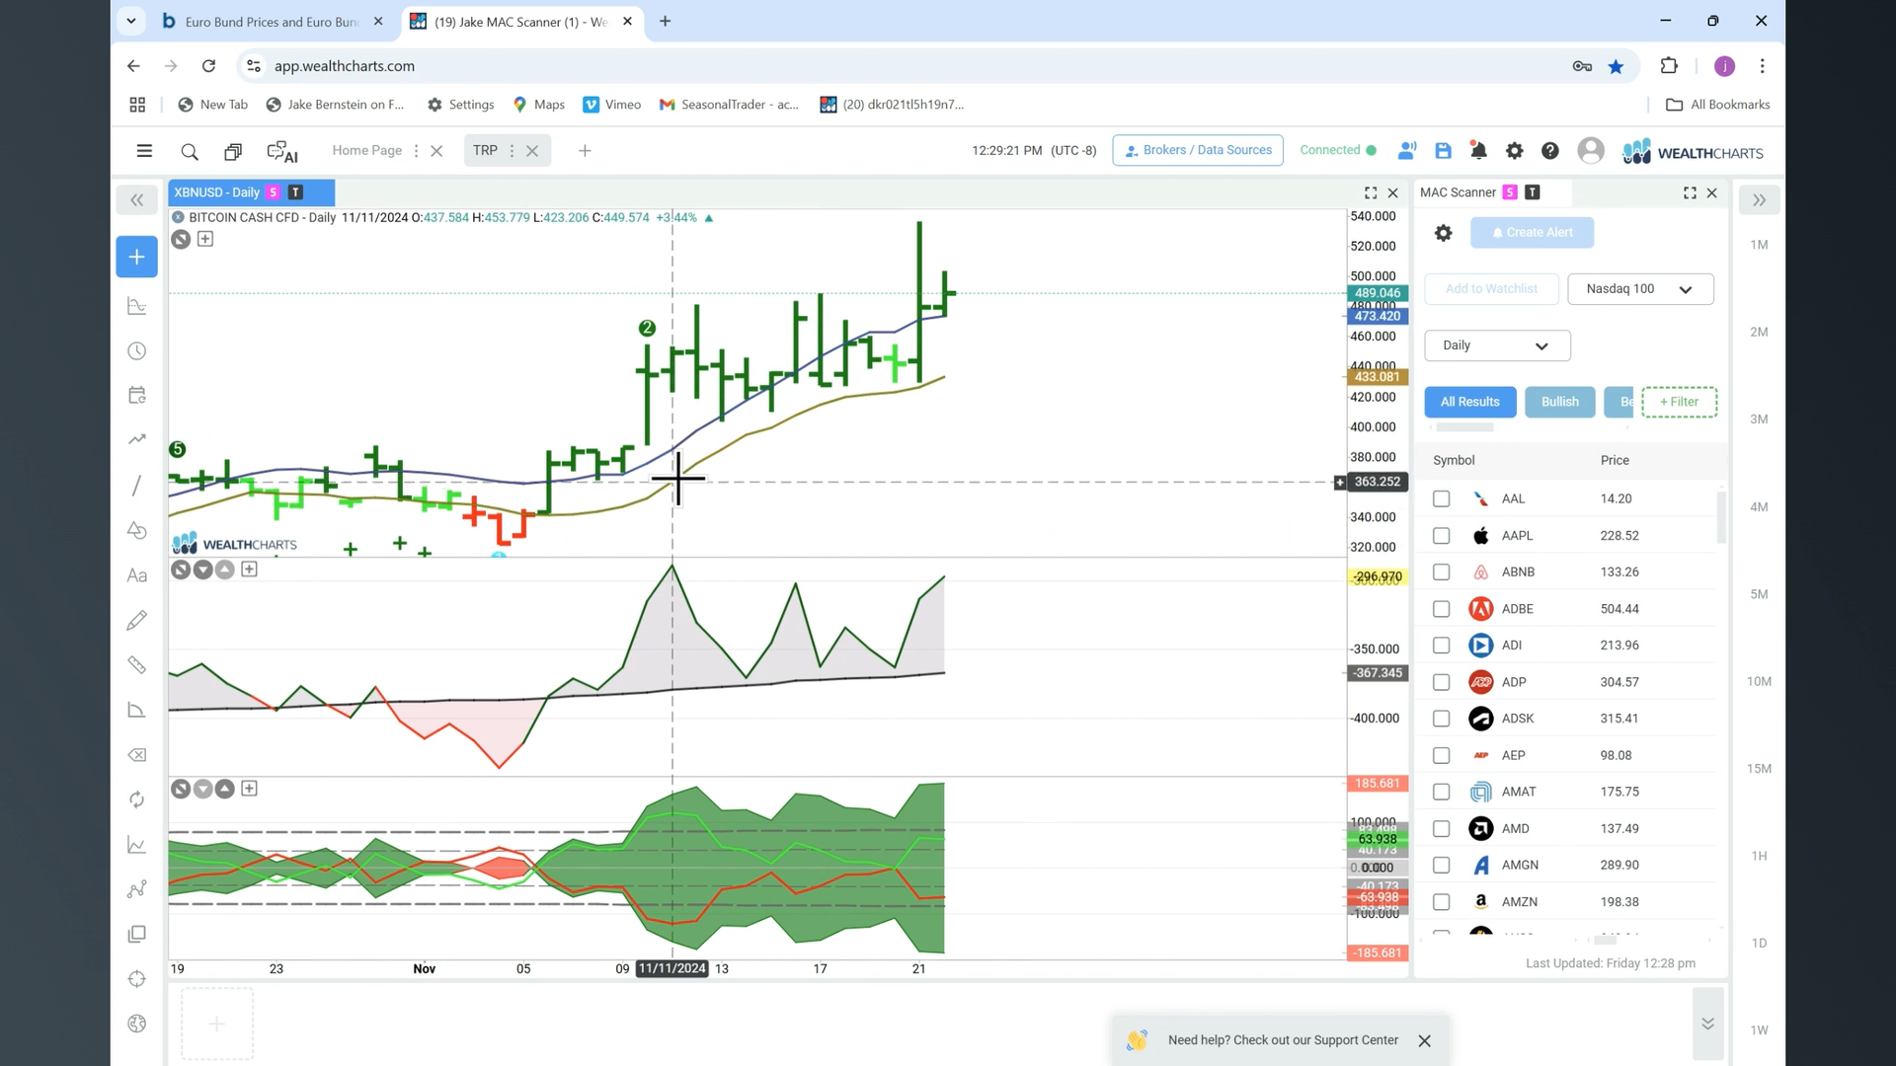Open TRP tab options menu
Viewport: 1896px width, 1066px height.
tap(512, 151)
